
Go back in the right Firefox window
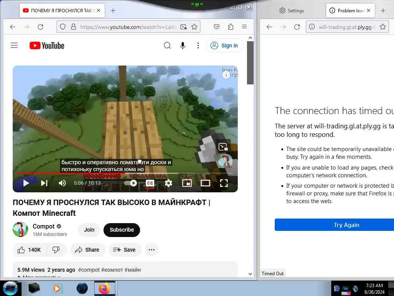pos(269,27)
